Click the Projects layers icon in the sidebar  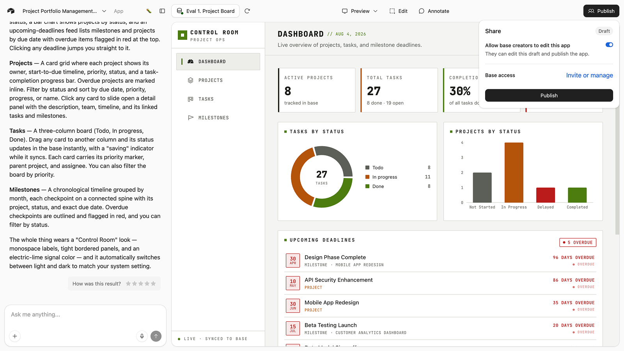tap(191, 80)
